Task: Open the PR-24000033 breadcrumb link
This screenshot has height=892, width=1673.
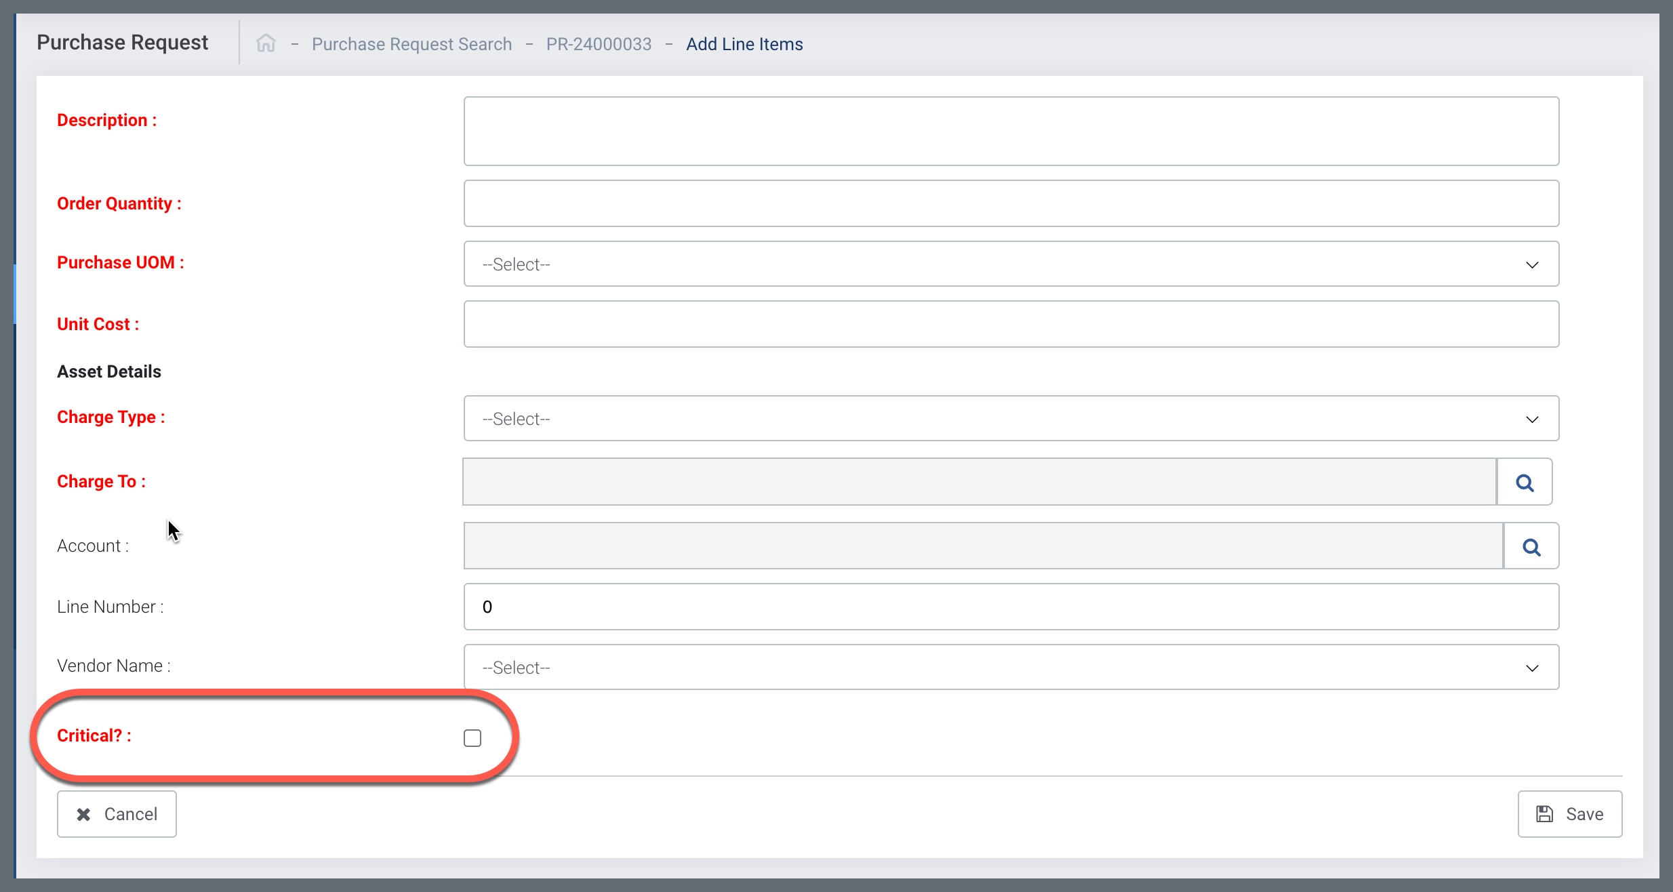Action: click(599, 44)
